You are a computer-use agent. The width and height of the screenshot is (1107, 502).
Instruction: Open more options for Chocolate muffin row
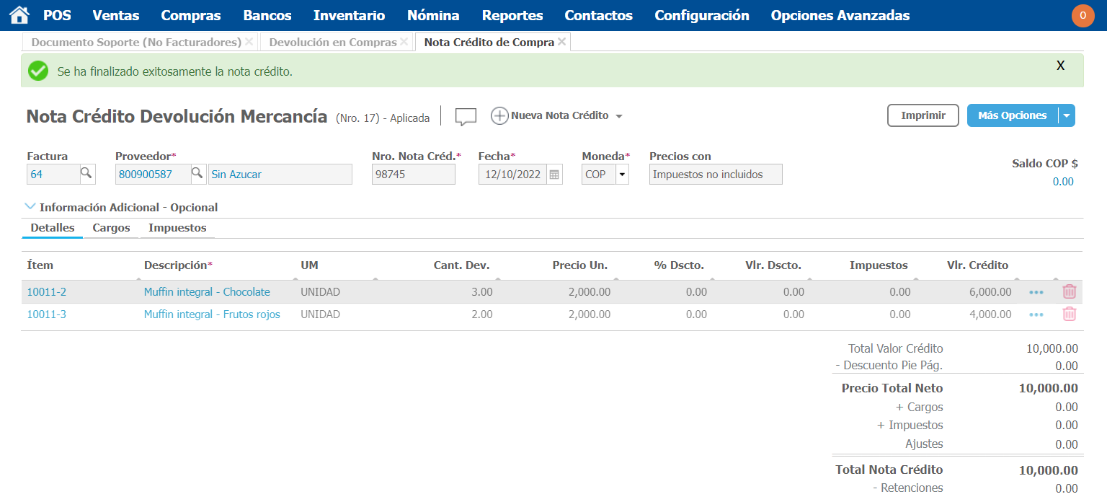pos(1036,292)
